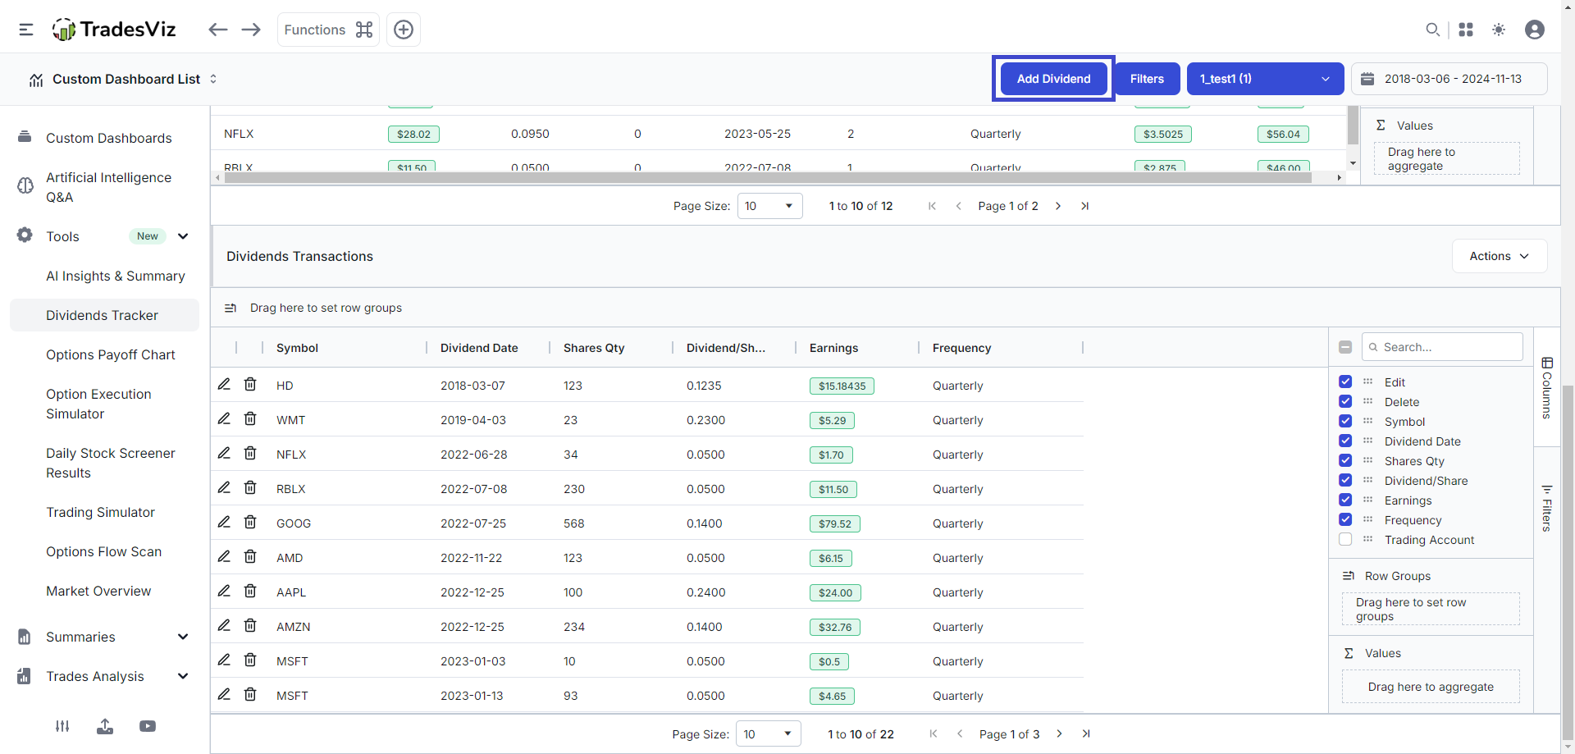
Task: Open the 1_test1 (1) account dropdown
Action: click(1265, 79)
